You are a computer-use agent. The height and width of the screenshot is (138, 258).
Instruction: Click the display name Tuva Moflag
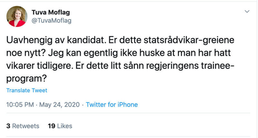51,13
